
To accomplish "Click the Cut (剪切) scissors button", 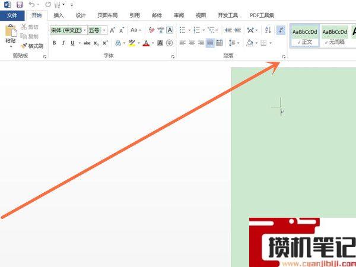I will click(30, 27).
